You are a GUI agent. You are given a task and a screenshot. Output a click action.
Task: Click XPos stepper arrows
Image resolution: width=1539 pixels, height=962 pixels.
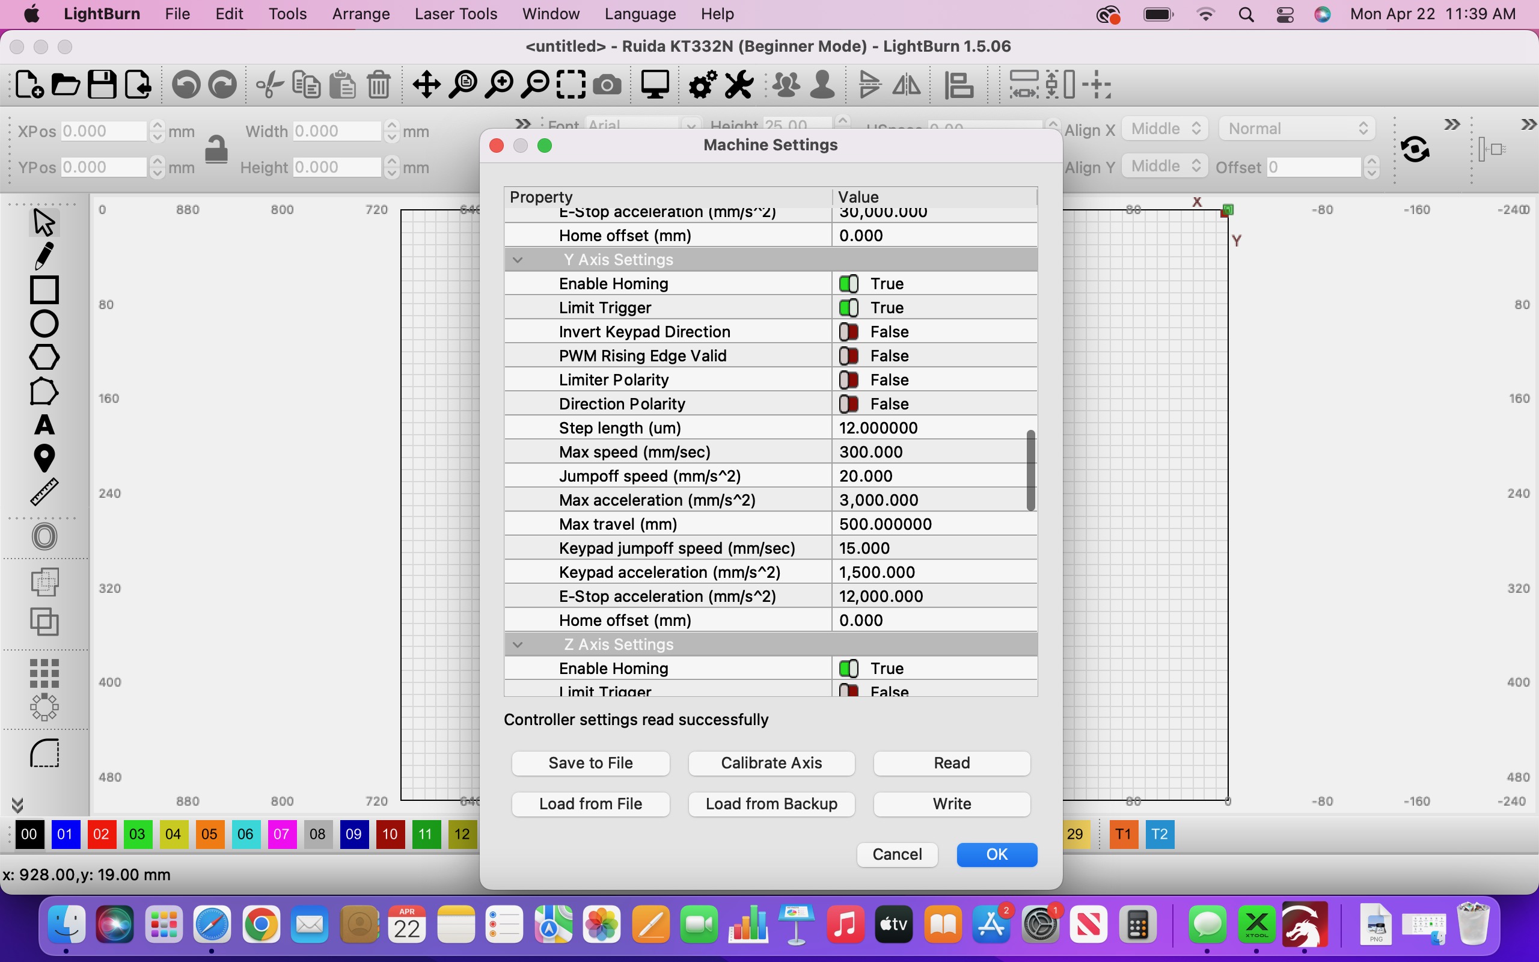pos(157,132)
